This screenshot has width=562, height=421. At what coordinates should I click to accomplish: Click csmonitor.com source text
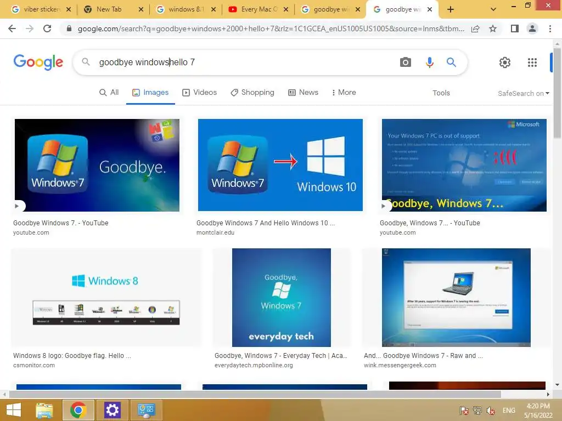(34, 365)
